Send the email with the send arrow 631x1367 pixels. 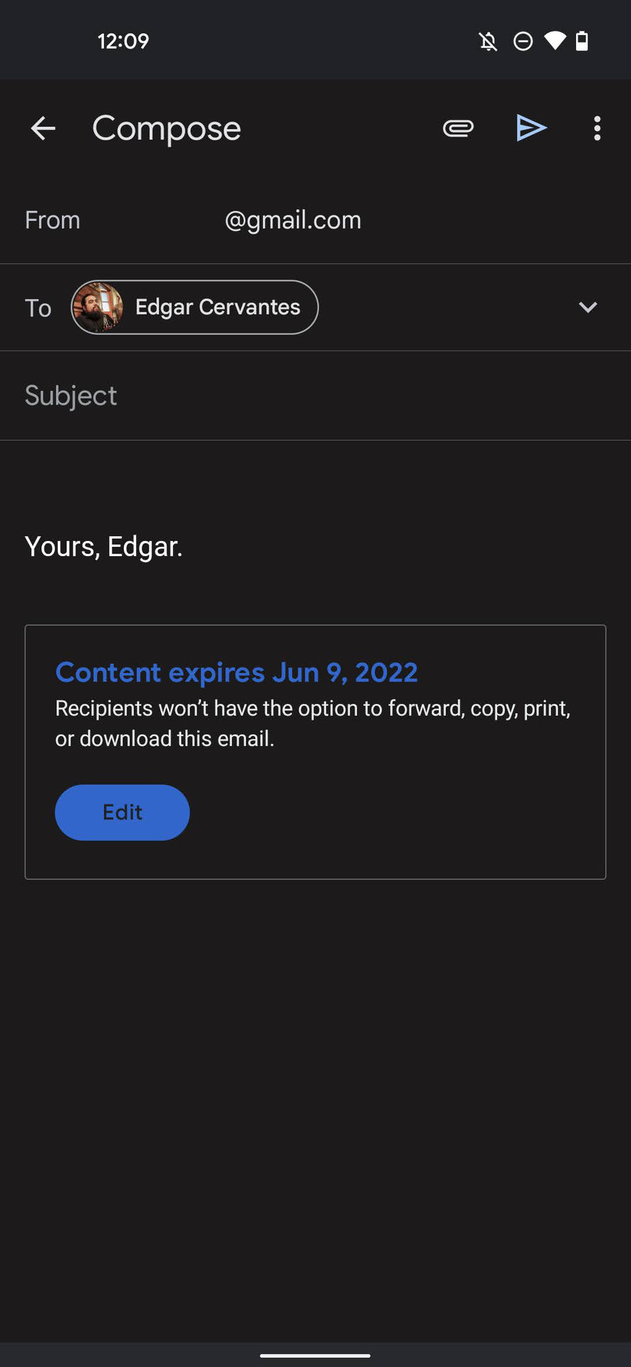tap(531, 128)
